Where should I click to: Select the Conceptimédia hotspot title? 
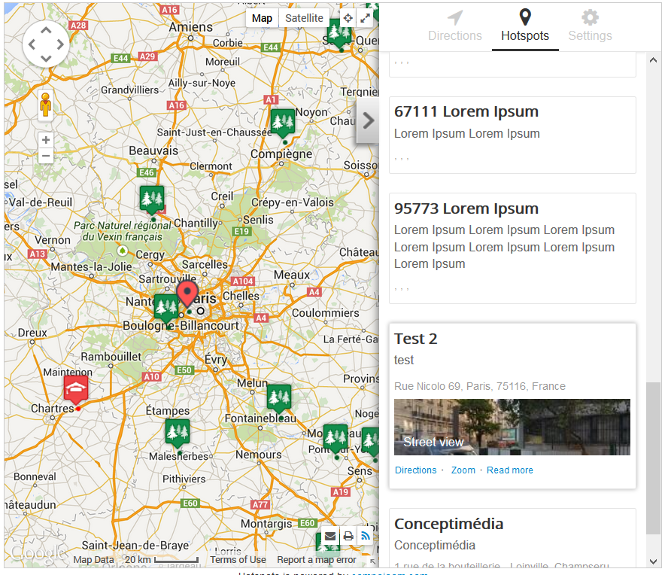(448, 524)
